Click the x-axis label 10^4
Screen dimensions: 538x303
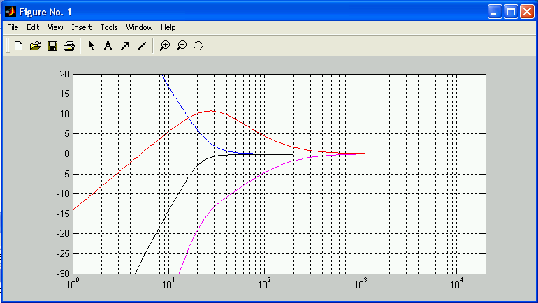[456, 284]
